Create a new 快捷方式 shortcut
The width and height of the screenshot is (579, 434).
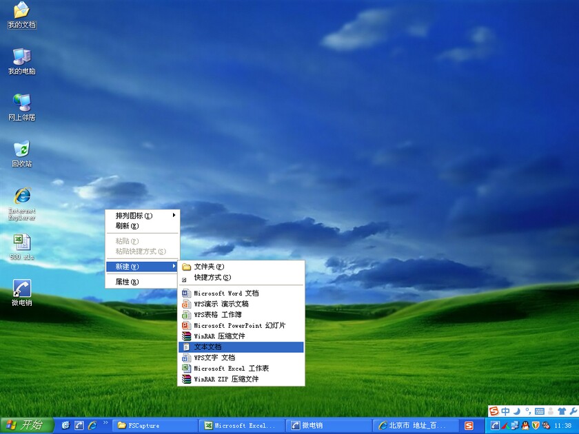pyautogui.click(x=241, y=278)
